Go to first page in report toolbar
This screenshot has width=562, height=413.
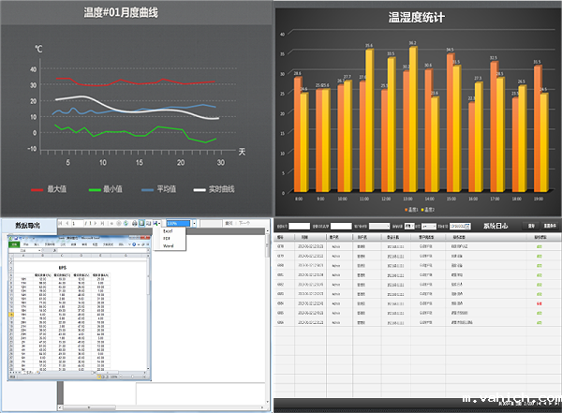(x=60, y=224)
